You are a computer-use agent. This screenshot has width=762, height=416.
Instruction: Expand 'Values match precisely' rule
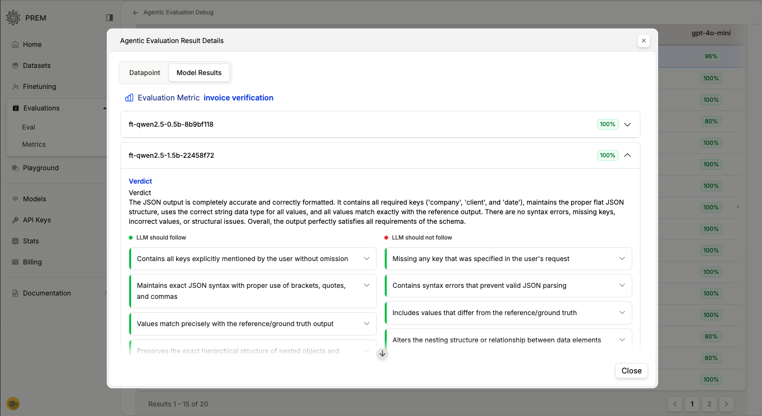(367, 324)
